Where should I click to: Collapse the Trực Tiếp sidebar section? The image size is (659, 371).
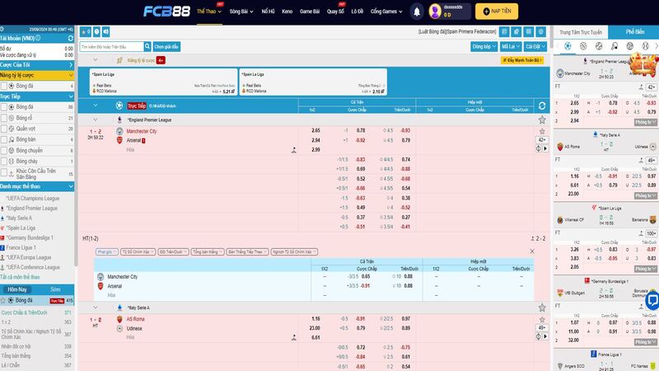pyautogui.click(x=37, y=96)
